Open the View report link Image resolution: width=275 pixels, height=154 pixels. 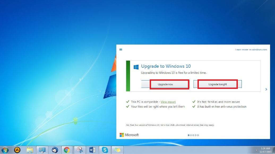[168, 102]
